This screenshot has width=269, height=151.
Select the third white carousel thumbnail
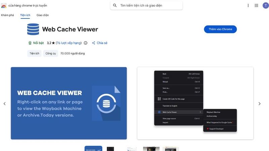coord(132,149)
